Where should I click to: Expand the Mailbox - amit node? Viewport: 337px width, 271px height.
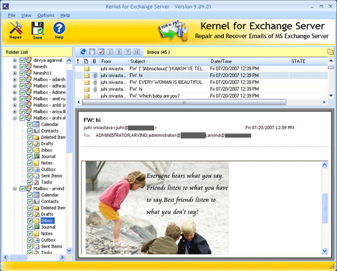[15, 99]
